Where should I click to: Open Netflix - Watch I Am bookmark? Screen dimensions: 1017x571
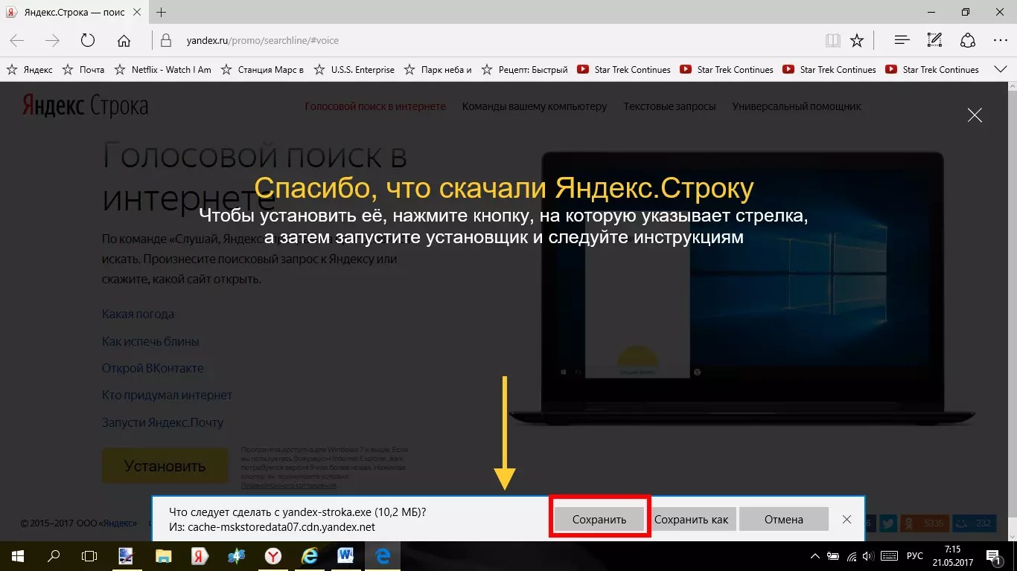tap(162, 69)
